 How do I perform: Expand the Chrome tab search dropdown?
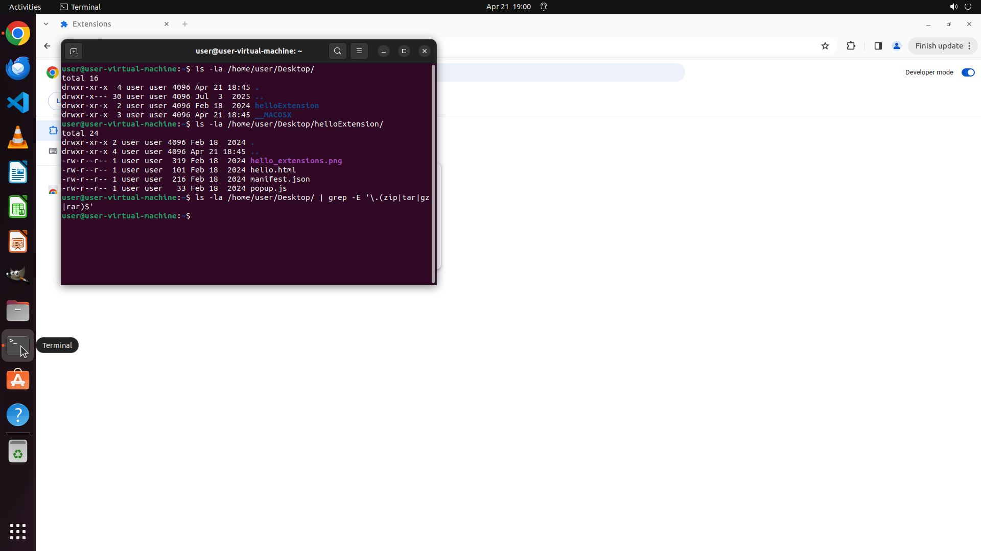click(x=46, y=24)
